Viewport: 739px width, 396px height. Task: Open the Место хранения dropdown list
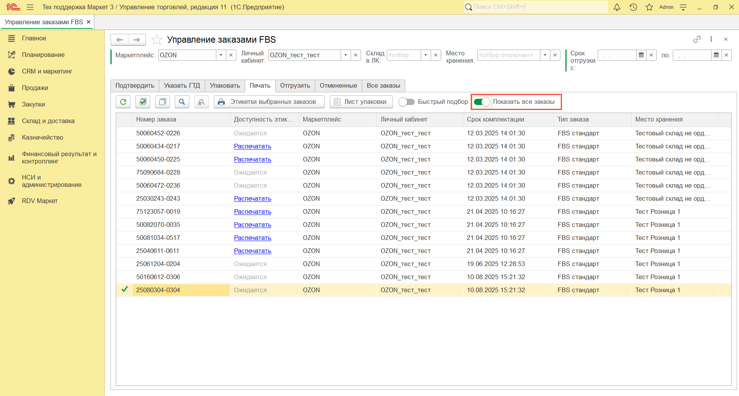click(545, 55)
